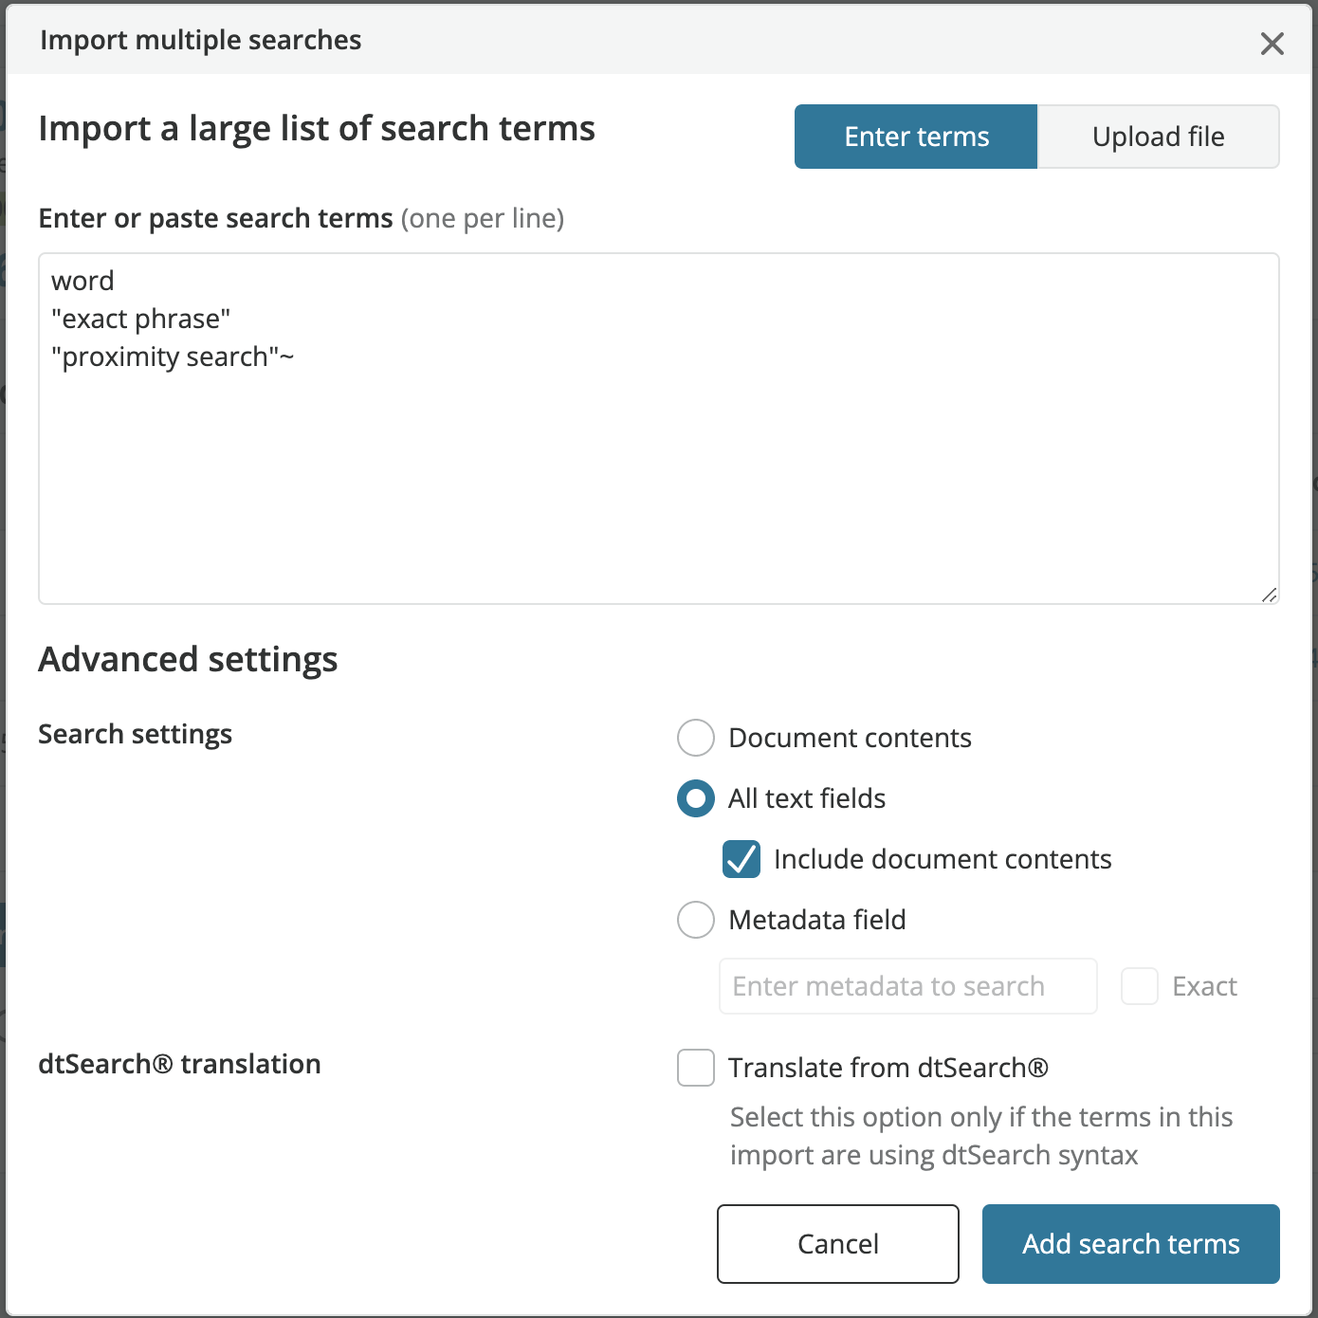Select the Document contents radio button
Viewport: 1318px width, 1318px height.
tap(695, 738)
